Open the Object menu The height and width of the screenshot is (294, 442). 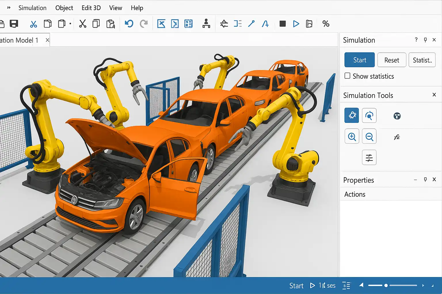[64, 8]
